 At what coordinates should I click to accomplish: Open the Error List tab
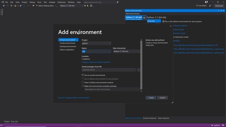(14, 121)
